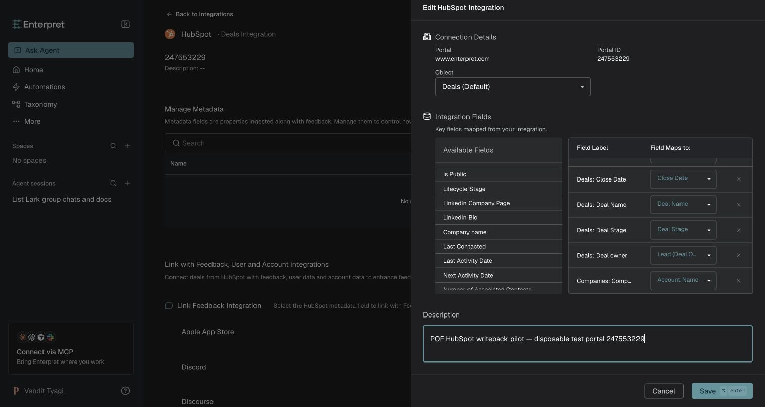The image size is (765, 407).
Task: Select Last Activity Date field
Action: pyautogui.click(x=498, y=261)
